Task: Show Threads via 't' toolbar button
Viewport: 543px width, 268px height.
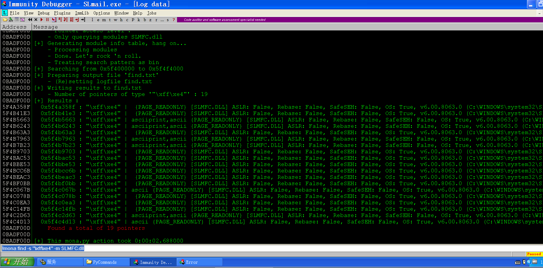Action: click(110, 20)
